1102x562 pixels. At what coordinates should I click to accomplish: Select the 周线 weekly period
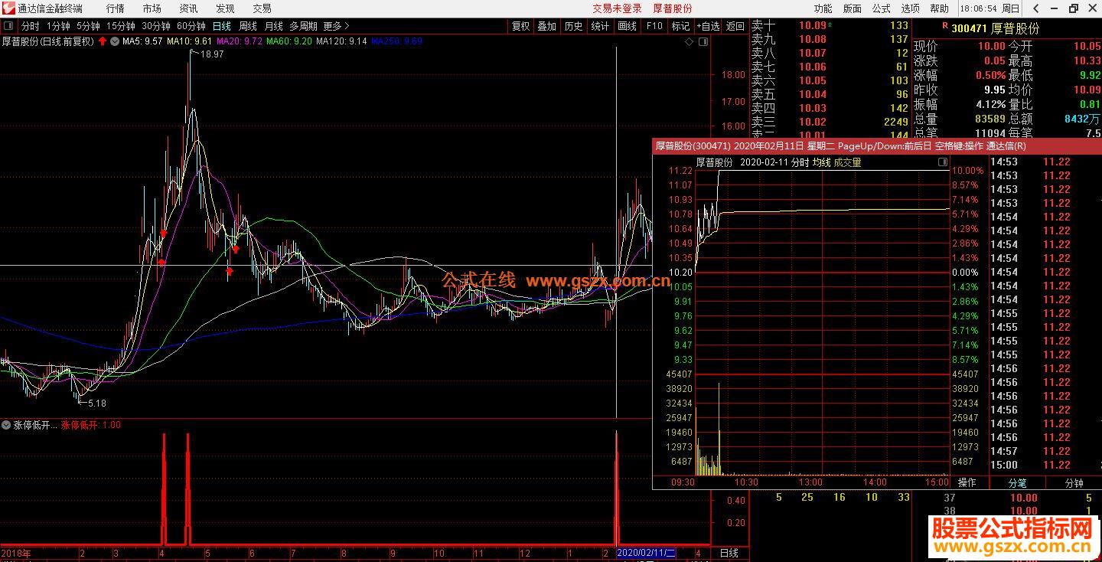[x=248, y=26]
